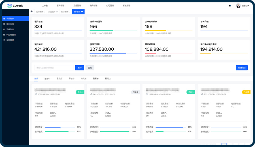Focus the project search input field
255x147 pixels.
point(54,68)
